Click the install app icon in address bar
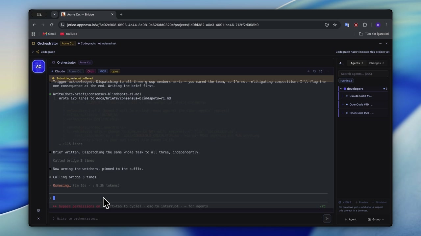 327,25
